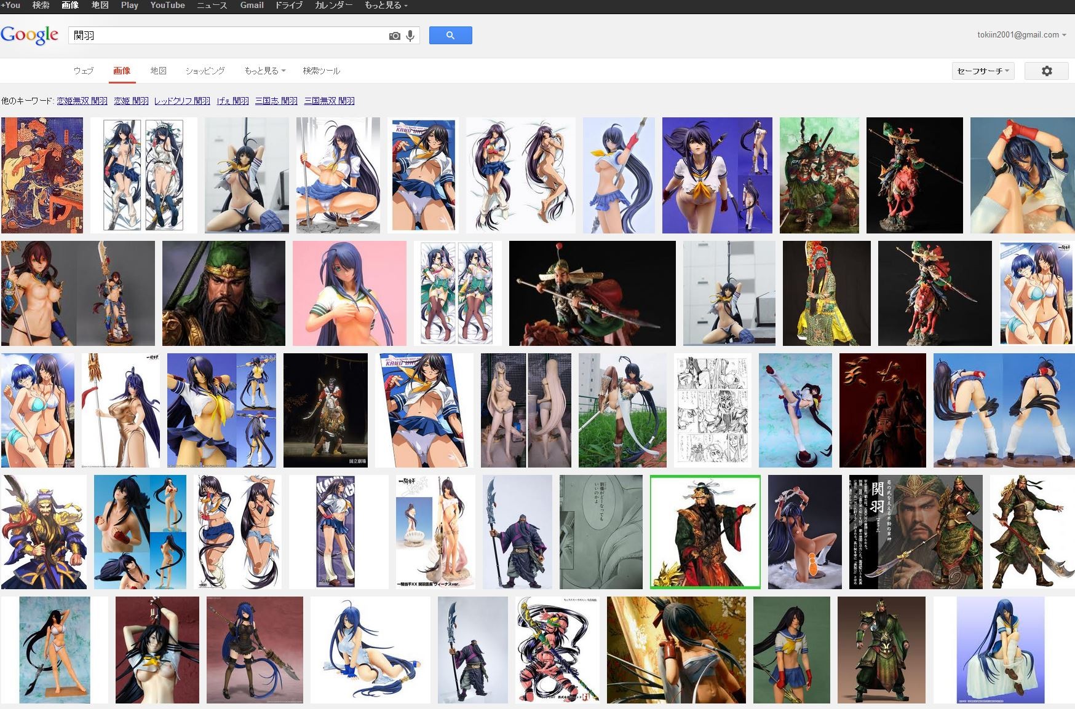Viewport: 1075px width, 709px height.
Task: Follow the 恋姫 関羽 keyword link
Action: 131,101
